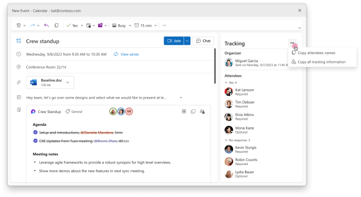This screenshot has height=197, width=361.
Task: Click the copy component icon in notes header
Action: (x=193, y=111)
